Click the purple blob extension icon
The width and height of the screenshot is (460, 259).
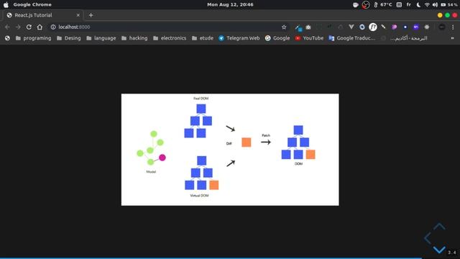[x=395, y=27]
